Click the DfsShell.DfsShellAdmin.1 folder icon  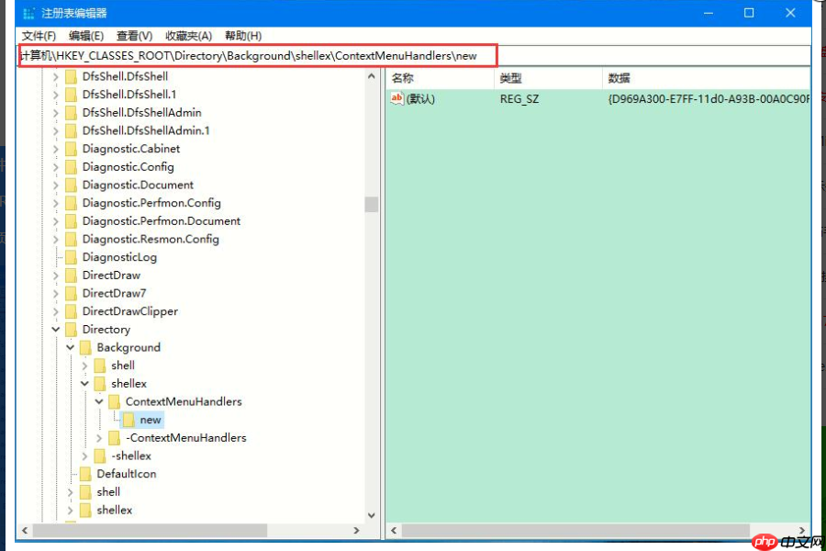pyautogui.click(x=71, y=130)
